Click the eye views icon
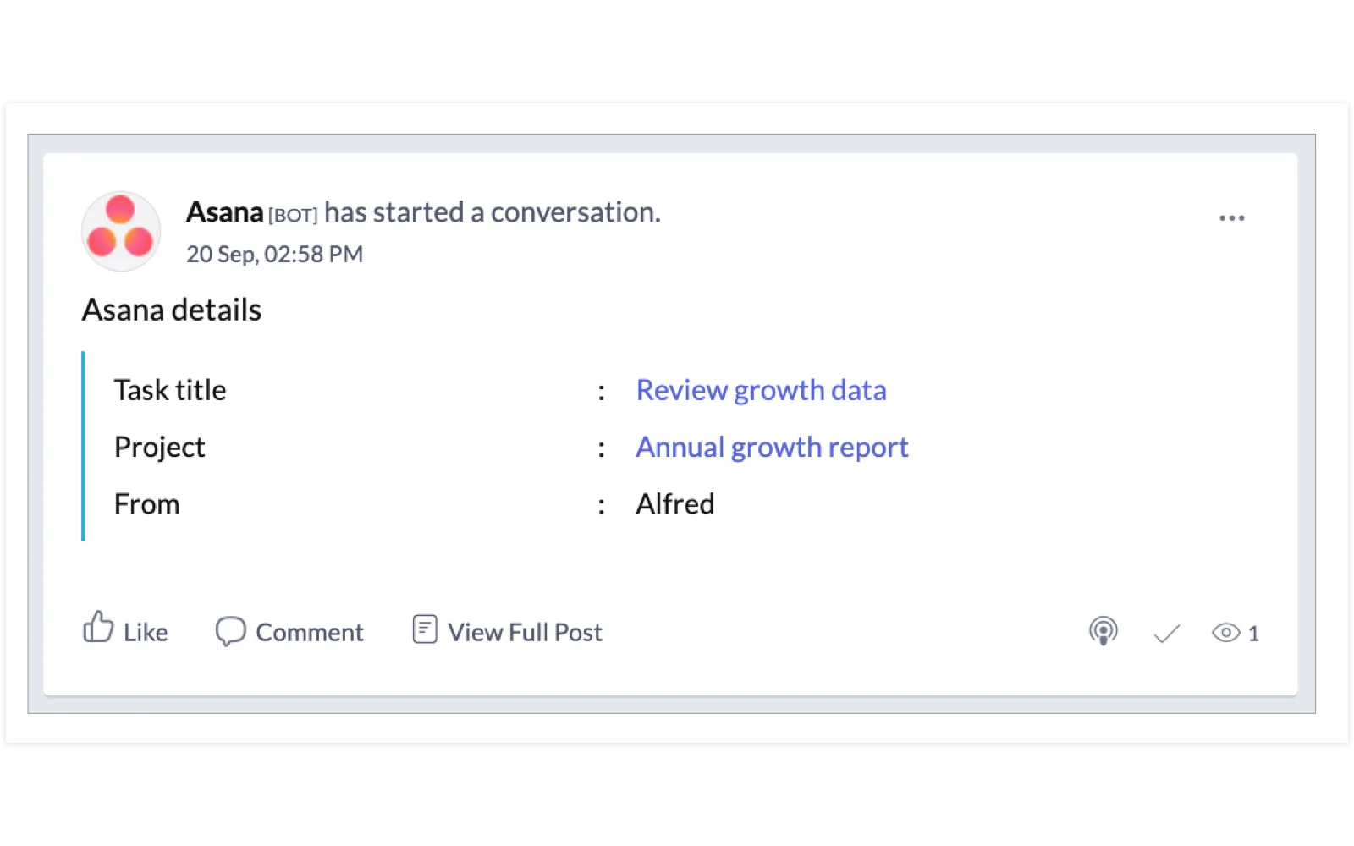The image size is (1354, 846). coord(1225,633)
